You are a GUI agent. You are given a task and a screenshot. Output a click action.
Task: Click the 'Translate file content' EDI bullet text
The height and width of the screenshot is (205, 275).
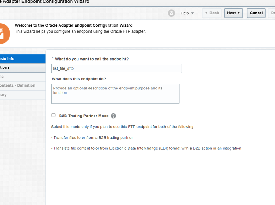click(x=147, y=148)
